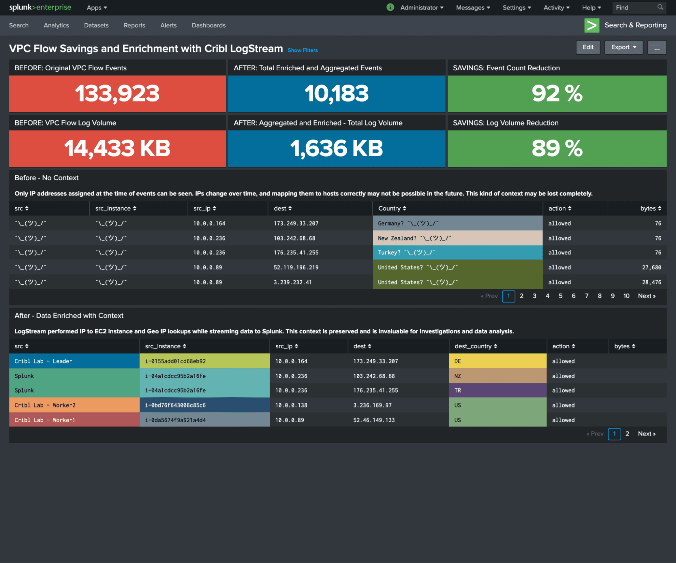Click the yellow DE dest_country cell
This screenshot has height=563, width=676.
(x=497, y=361)
